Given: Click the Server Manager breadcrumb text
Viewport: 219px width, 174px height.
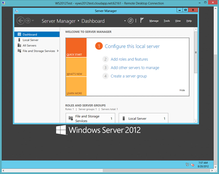Looking at the screenshot, I should pos(59,21).
